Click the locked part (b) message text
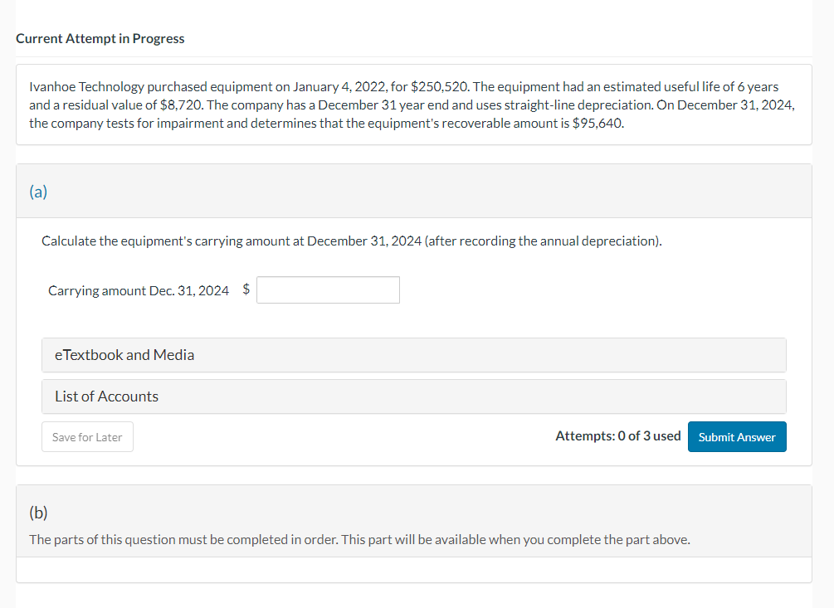834x608 pixels. 359,539
